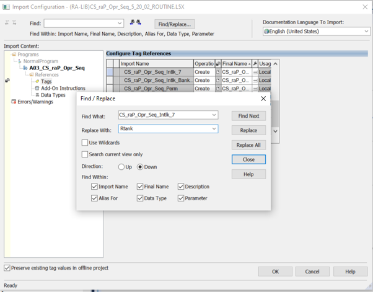Click the find next binoculars icon
The height and width of the screenshot is (292, 373).
pos(139,22)
